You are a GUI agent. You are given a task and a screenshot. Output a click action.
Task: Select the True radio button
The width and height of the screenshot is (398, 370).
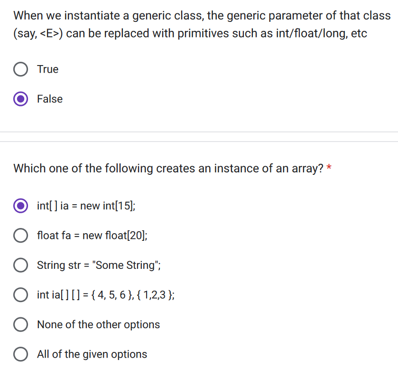pyautogui.click(x=20, y=69)
